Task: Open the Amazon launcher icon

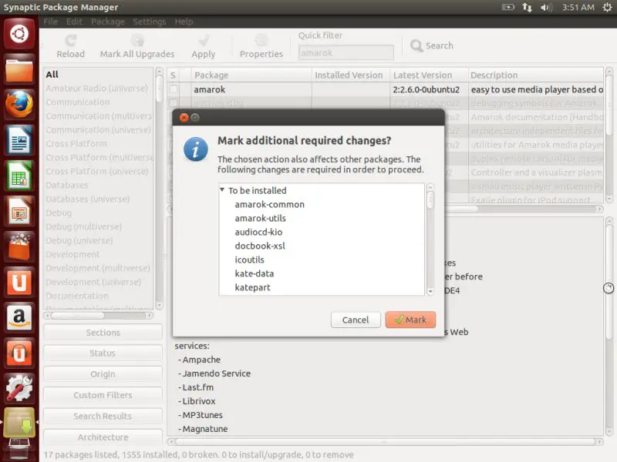Action: 19,317
